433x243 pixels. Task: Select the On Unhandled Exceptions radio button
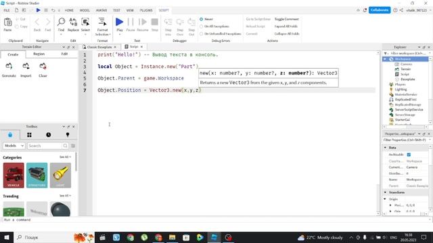coord(202,34)
